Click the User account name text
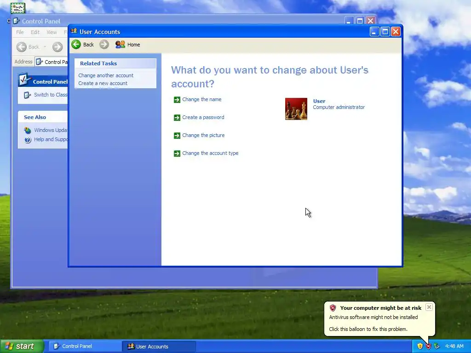 coord(319,101)
